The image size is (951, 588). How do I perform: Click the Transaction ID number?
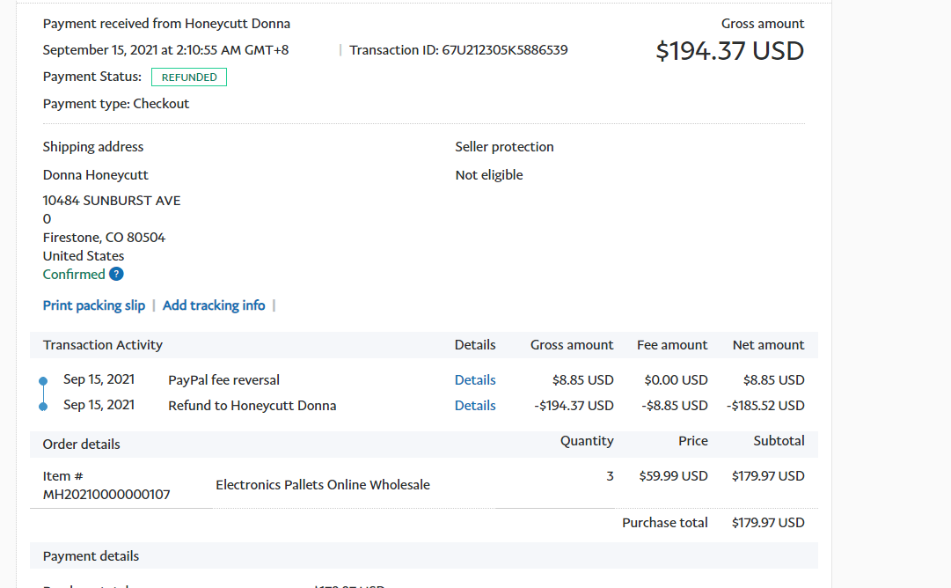click(505, 50)
